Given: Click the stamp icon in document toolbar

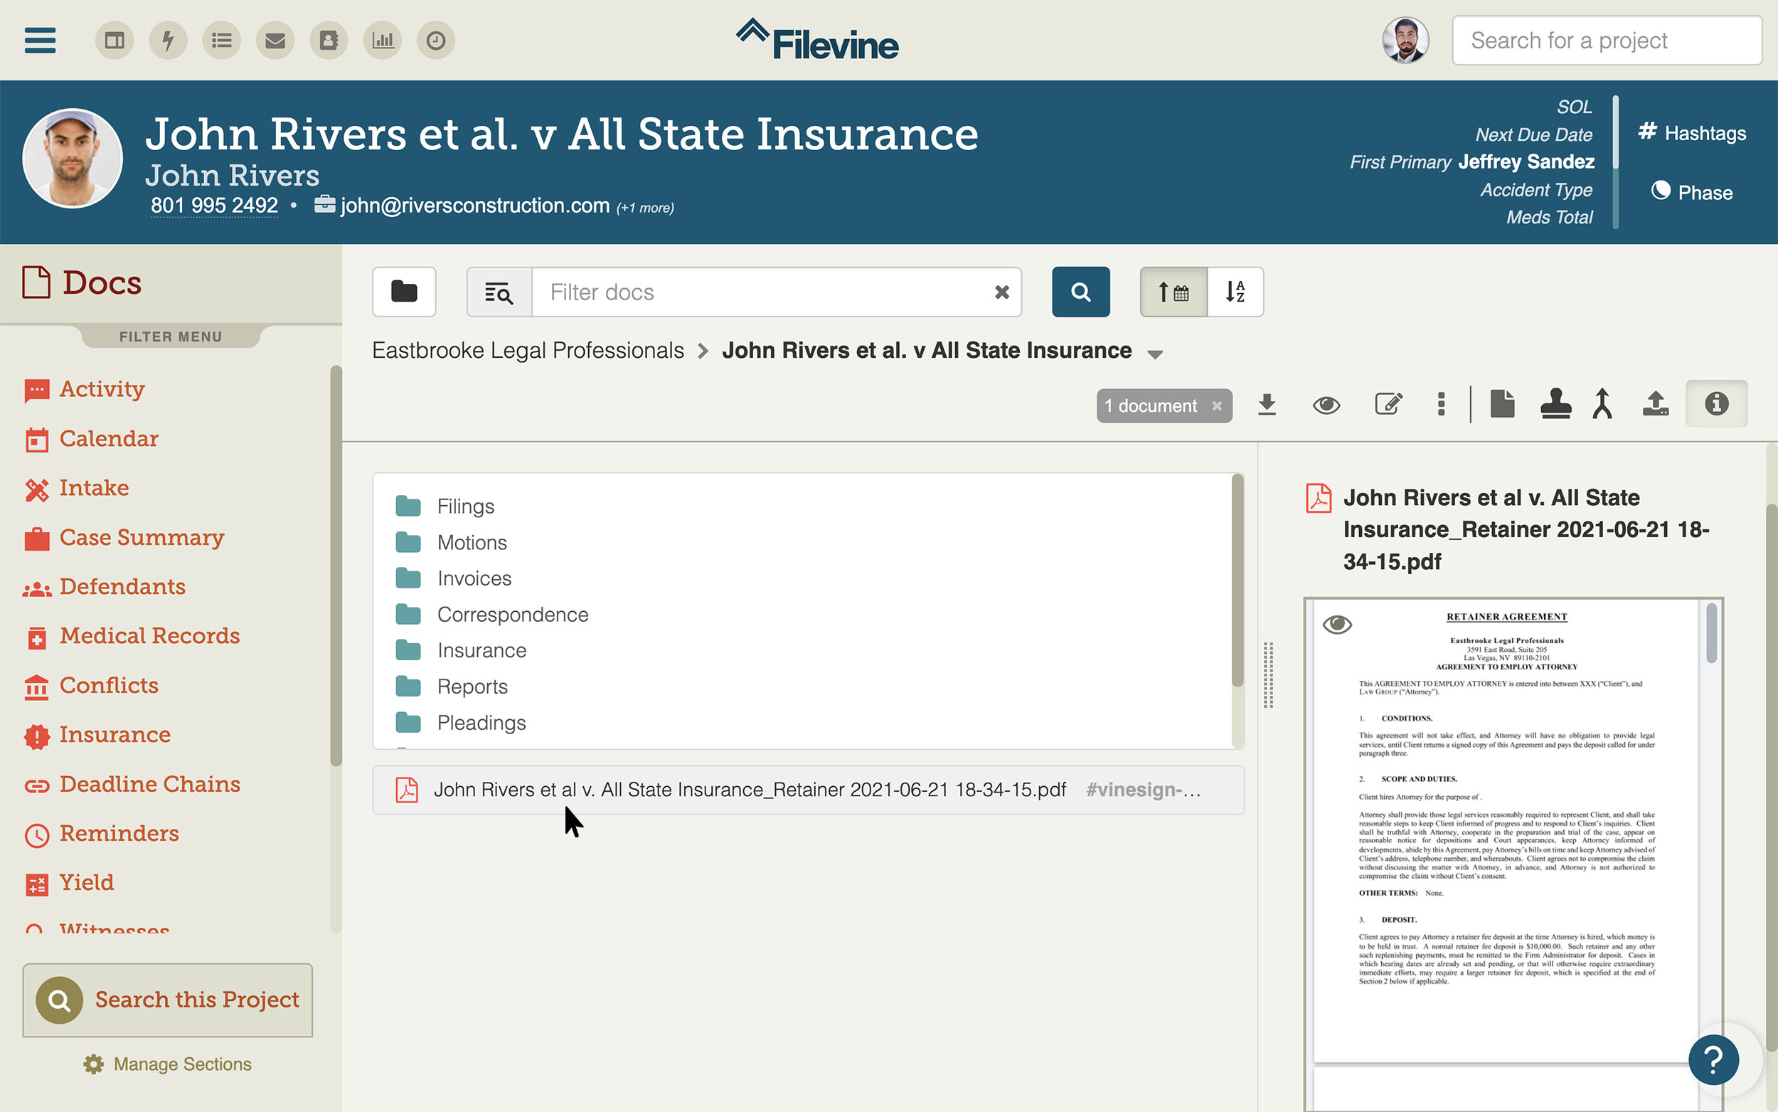Looking at the screenshot, I should pyautogui.click(x=1555, y=405).
